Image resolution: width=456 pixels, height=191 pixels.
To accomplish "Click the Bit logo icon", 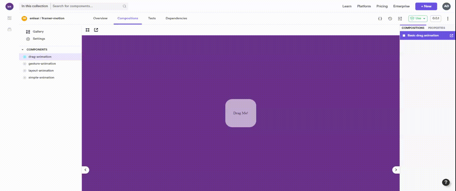I will (x=9, y=6).
